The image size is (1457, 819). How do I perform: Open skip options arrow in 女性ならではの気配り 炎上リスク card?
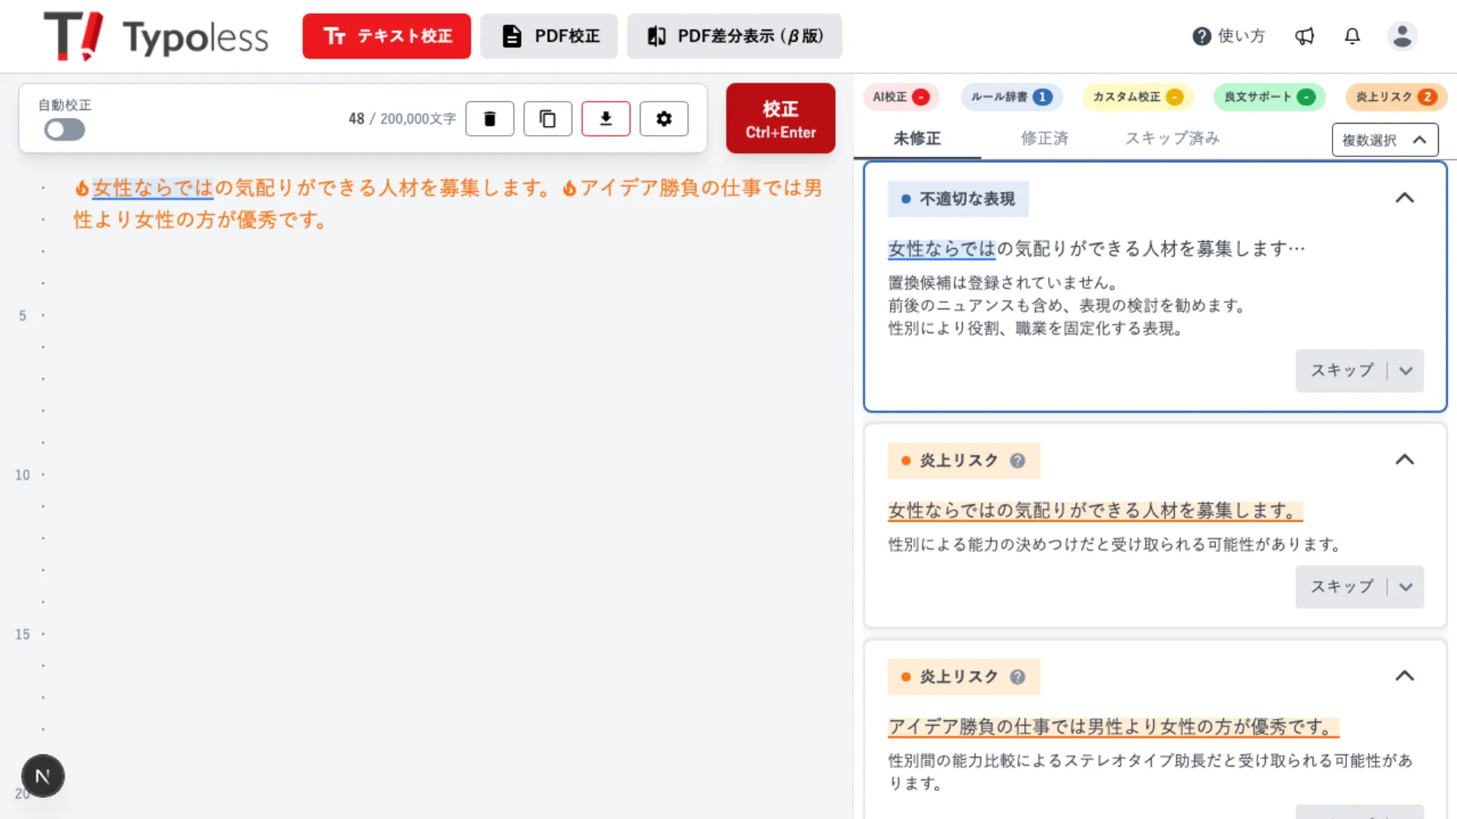click(x=1405, y=586)
